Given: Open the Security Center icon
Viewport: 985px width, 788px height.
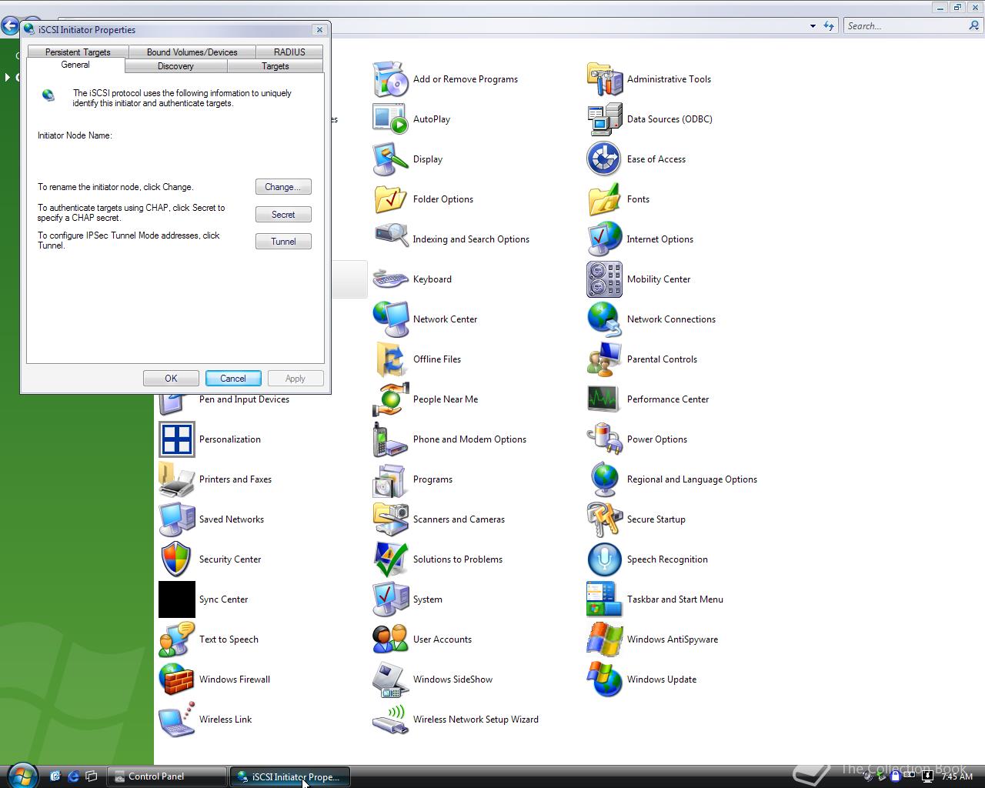Looking at the screenshot, I should (177, 559).
